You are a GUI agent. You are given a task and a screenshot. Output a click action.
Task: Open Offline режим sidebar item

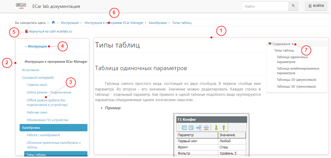[47, 102]
